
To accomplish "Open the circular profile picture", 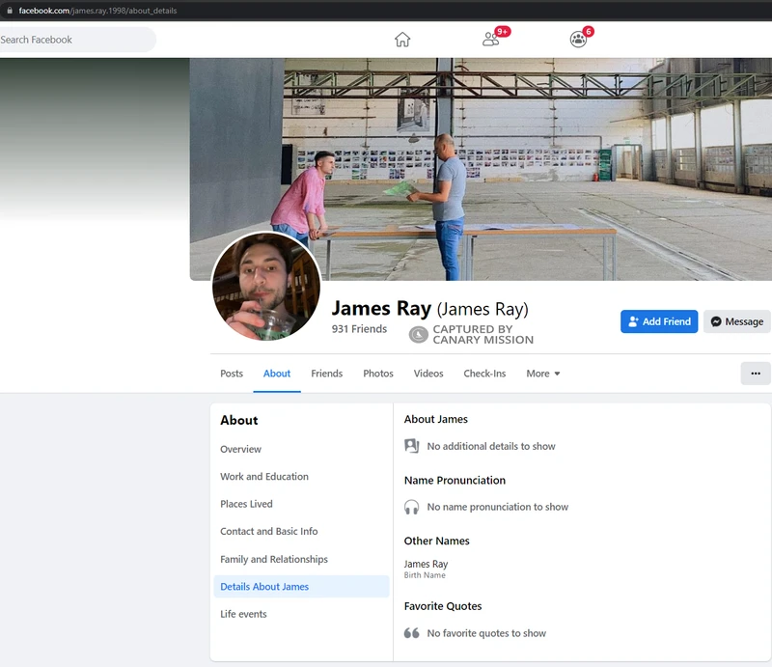I will (x=266, y=287).
